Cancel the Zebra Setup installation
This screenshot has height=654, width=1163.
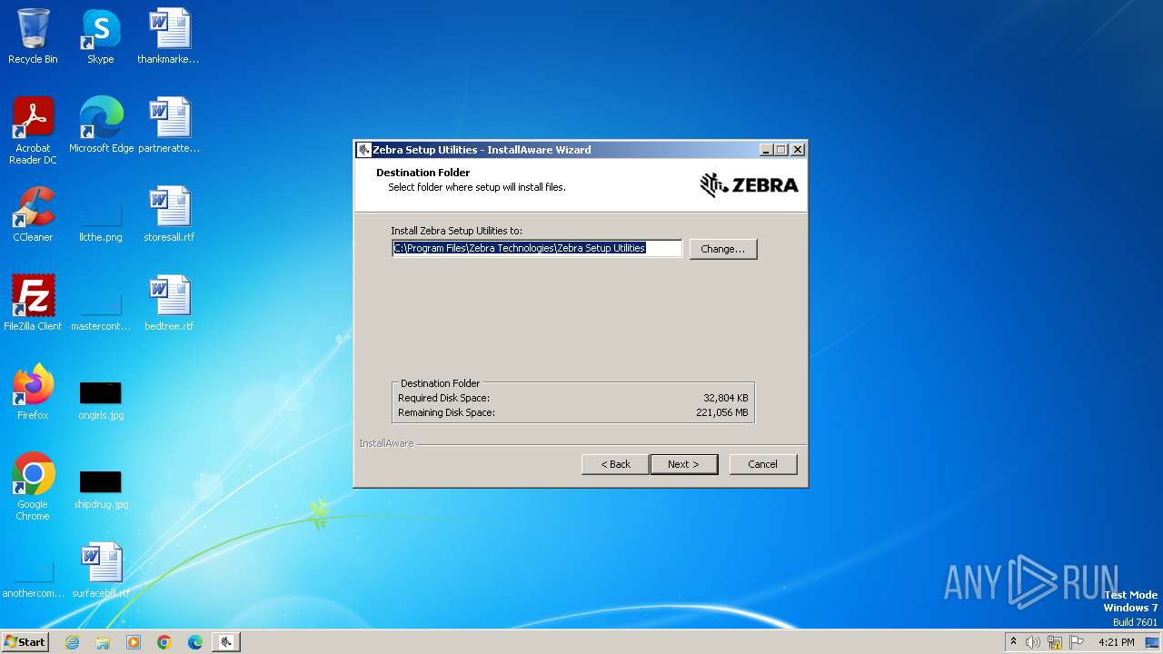click(x=763, y=464)
